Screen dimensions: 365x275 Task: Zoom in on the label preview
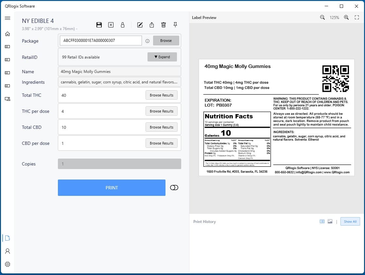click(x=346, y=18)
